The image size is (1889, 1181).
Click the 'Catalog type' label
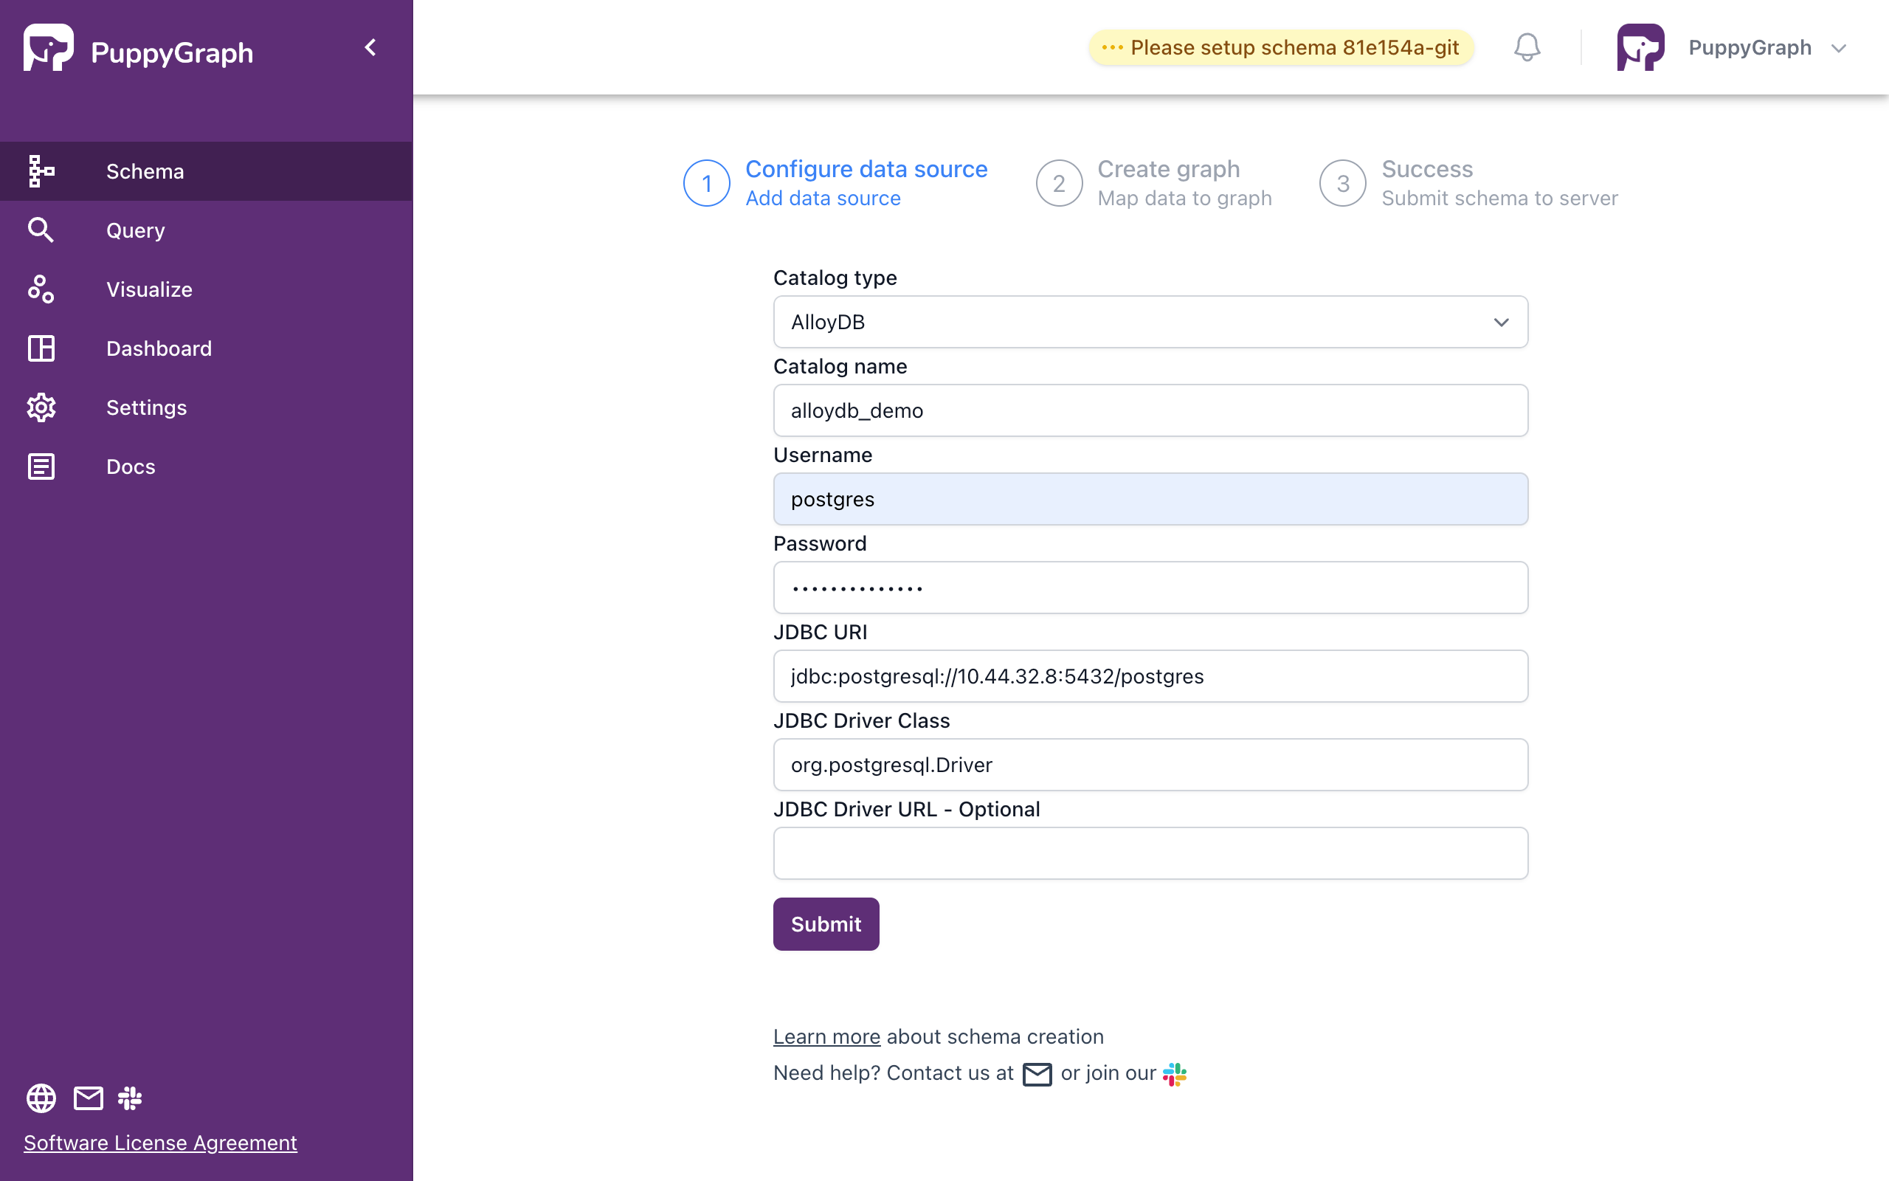(x=835, y=278)
